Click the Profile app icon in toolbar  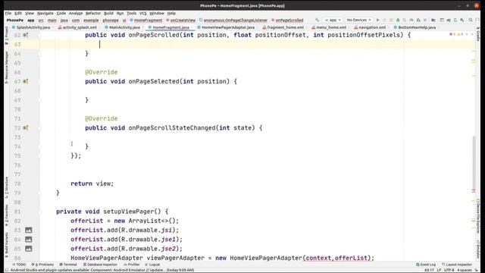click(411, 20)
